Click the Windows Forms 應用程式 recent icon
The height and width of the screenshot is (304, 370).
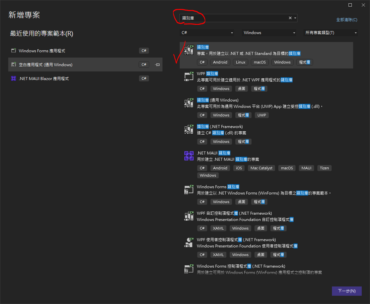point(14,51)
